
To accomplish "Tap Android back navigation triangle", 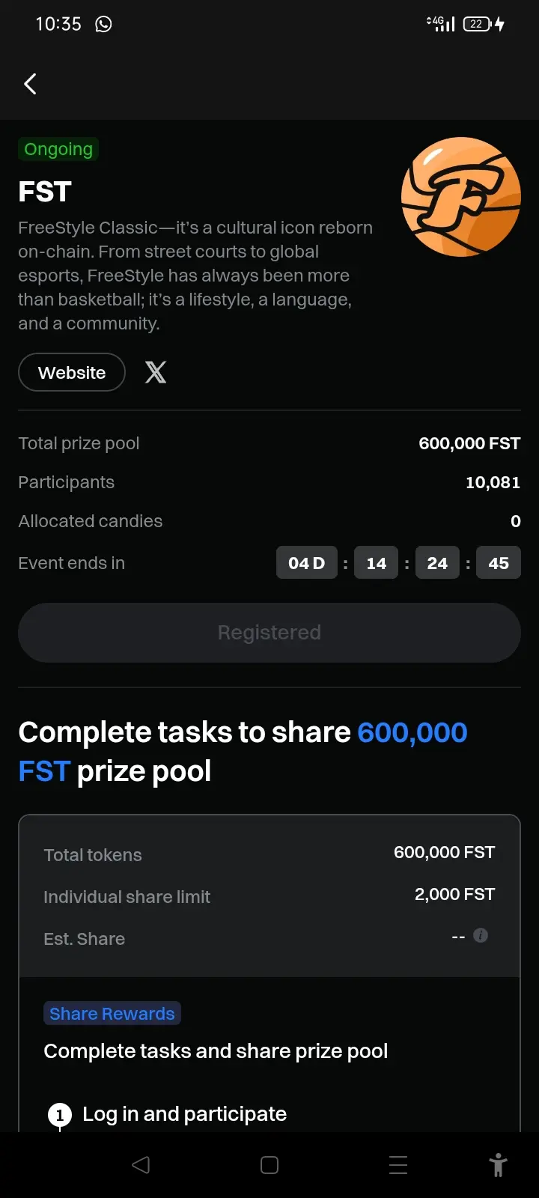I will pyautogui.click(x=141, y=1165).
